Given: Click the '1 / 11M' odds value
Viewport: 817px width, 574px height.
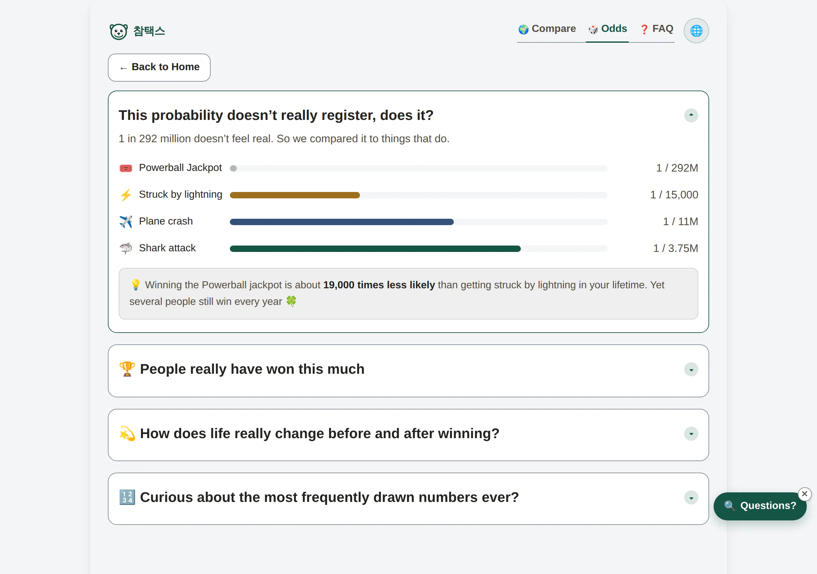Looking at the screenshot, I should coord(680,222).
